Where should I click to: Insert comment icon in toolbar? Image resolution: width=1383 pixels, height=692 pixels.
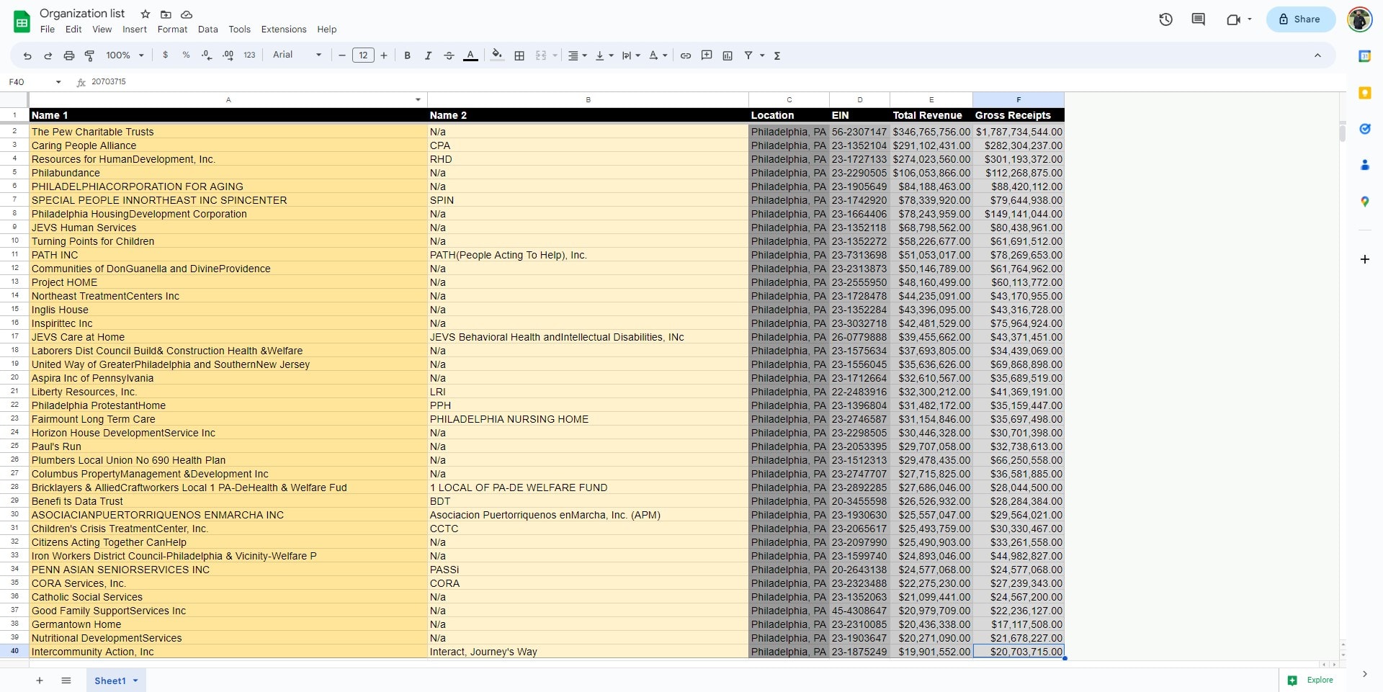click(x=707, y=55)
